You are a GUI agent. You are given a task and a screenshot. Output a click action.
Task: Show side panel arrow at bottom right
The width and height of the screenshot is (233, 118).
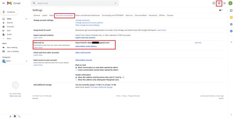[x=231, y=115]
